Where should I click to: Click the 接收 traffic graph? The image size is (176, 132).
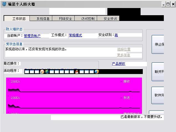(x=74, y=86)
